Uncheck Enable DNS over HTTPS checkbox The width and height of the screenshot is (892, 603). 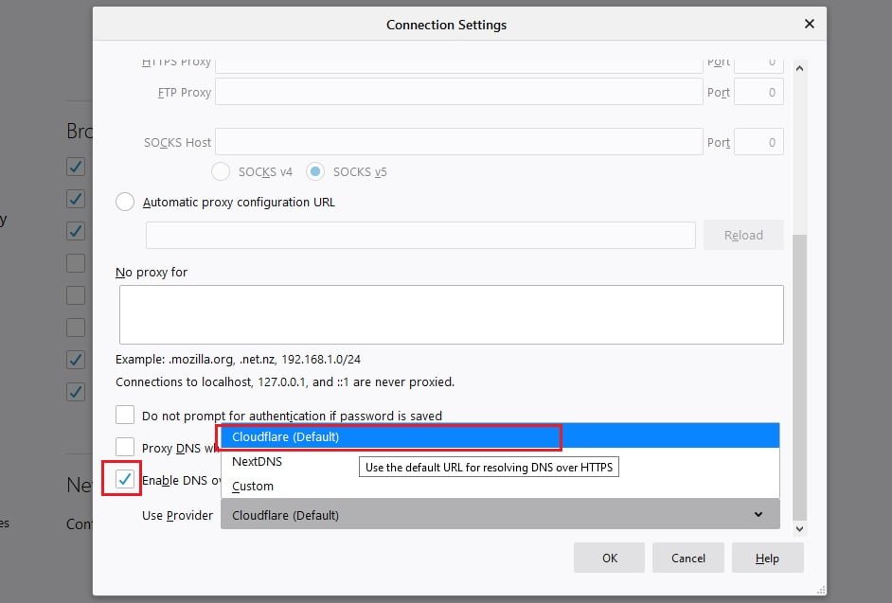click(x=125, y=479)
